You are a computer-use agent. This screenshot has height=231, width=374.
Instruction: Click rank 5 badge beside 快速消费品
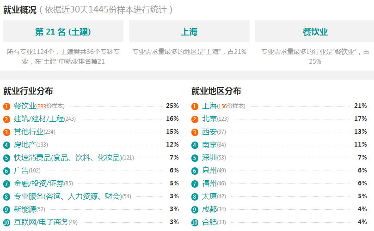pos(6,158)
